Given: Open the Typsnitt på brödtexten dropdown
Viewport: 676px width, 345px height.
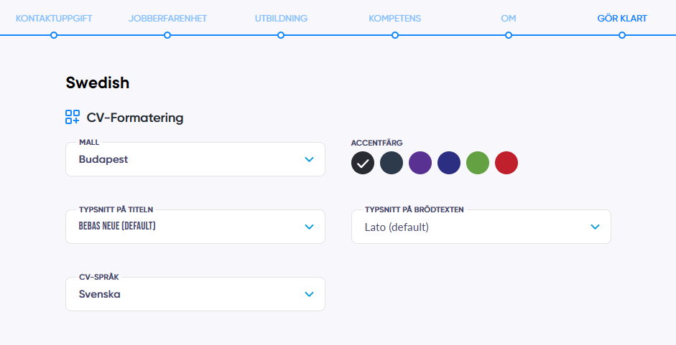Looking at the screenshot, I should coord(481,227).
